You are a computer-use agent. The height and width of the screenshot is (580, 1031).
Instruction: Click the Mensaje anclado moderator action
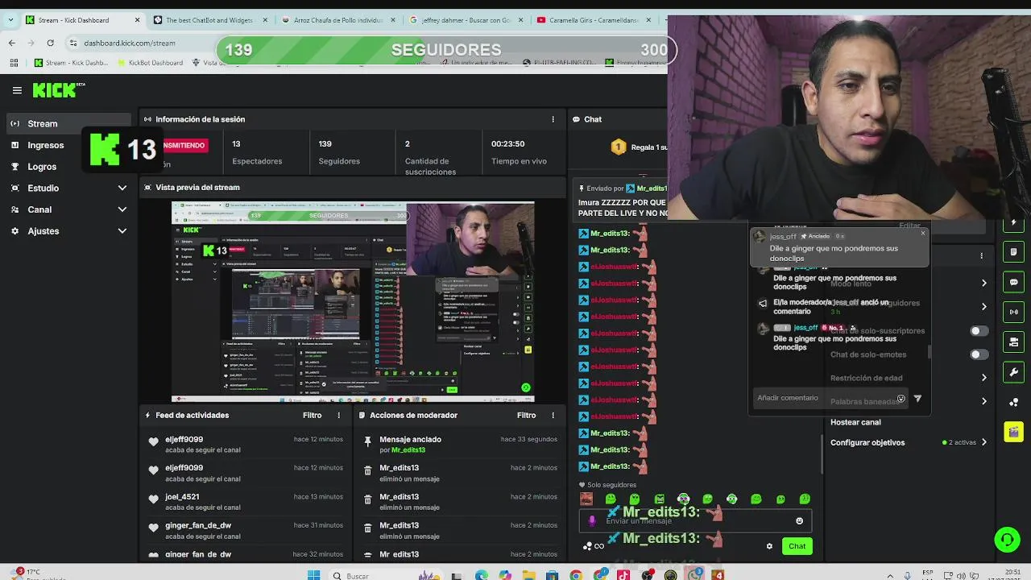pyautogui.click(x=410, y=439)
